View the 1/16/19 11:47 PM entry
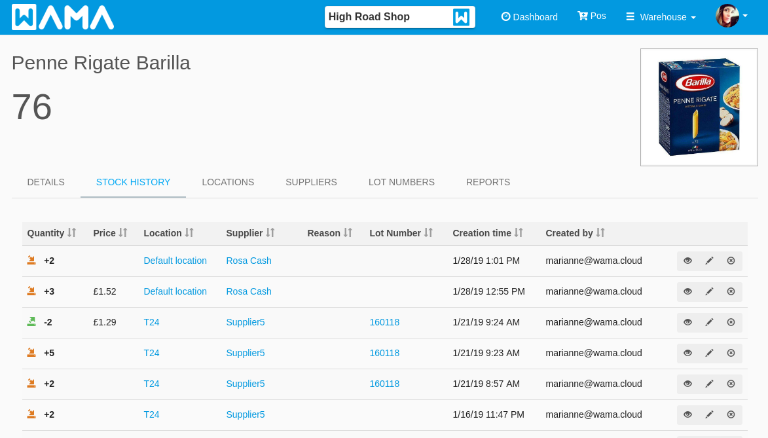Screen dimensions: 768x438 (x=687, y=414)
